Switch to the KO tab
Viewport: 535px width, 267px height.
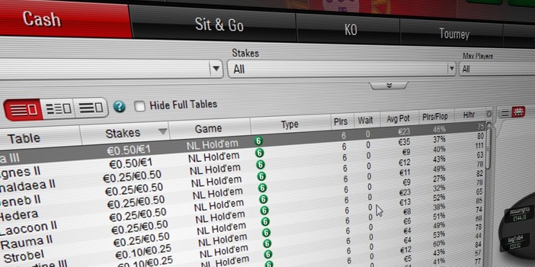point(351,30)
